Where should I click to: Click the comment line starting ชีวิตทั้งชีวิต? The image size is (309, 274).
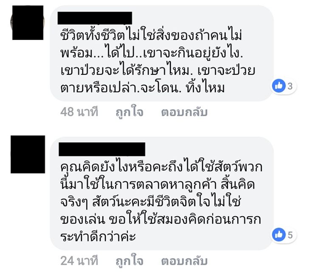pos(151,34)
